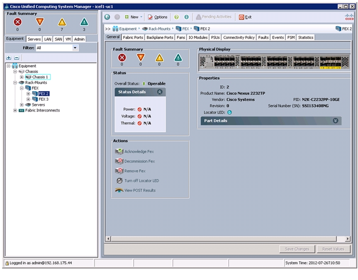Click the About info icon in toolbar
358x280 pixels.
point(187,17)
